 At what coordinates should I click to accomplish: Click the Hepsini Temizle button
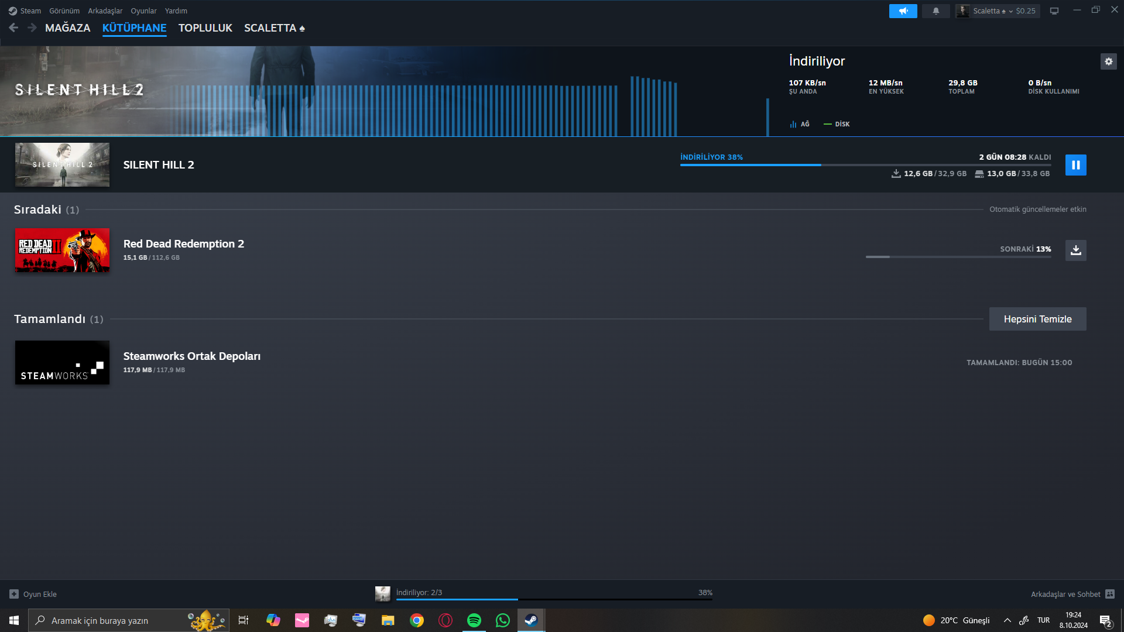(x=1037, y=319)
